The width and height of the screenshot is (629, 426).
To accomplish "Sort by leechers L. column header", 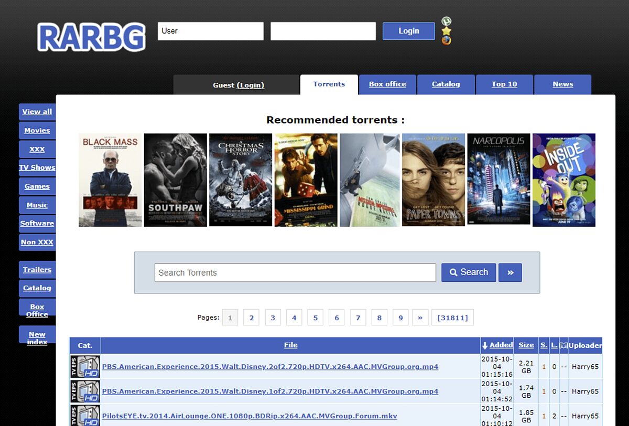I will click(x=554, y=345).
